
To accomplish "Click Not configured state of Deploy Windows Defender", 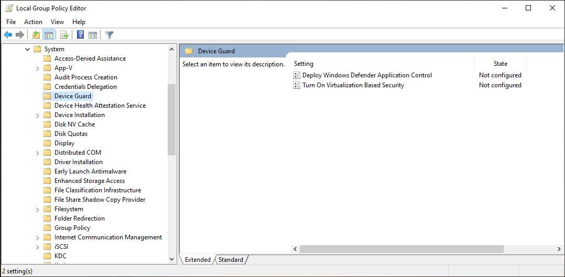I will tap(500, 75).
